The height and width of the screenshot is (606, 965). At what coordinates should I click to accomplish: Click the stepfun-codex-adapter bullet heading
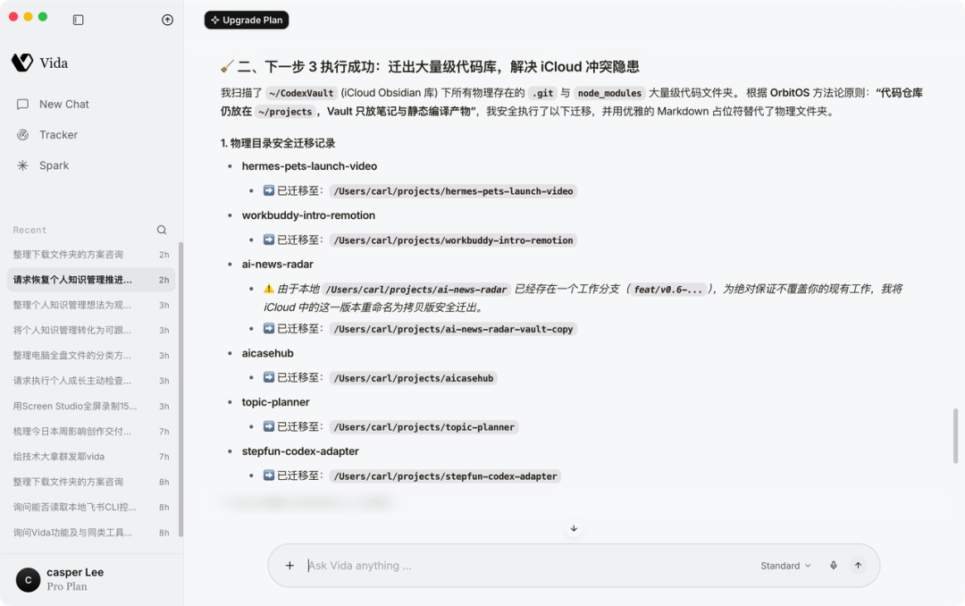(x=300, y=451)
